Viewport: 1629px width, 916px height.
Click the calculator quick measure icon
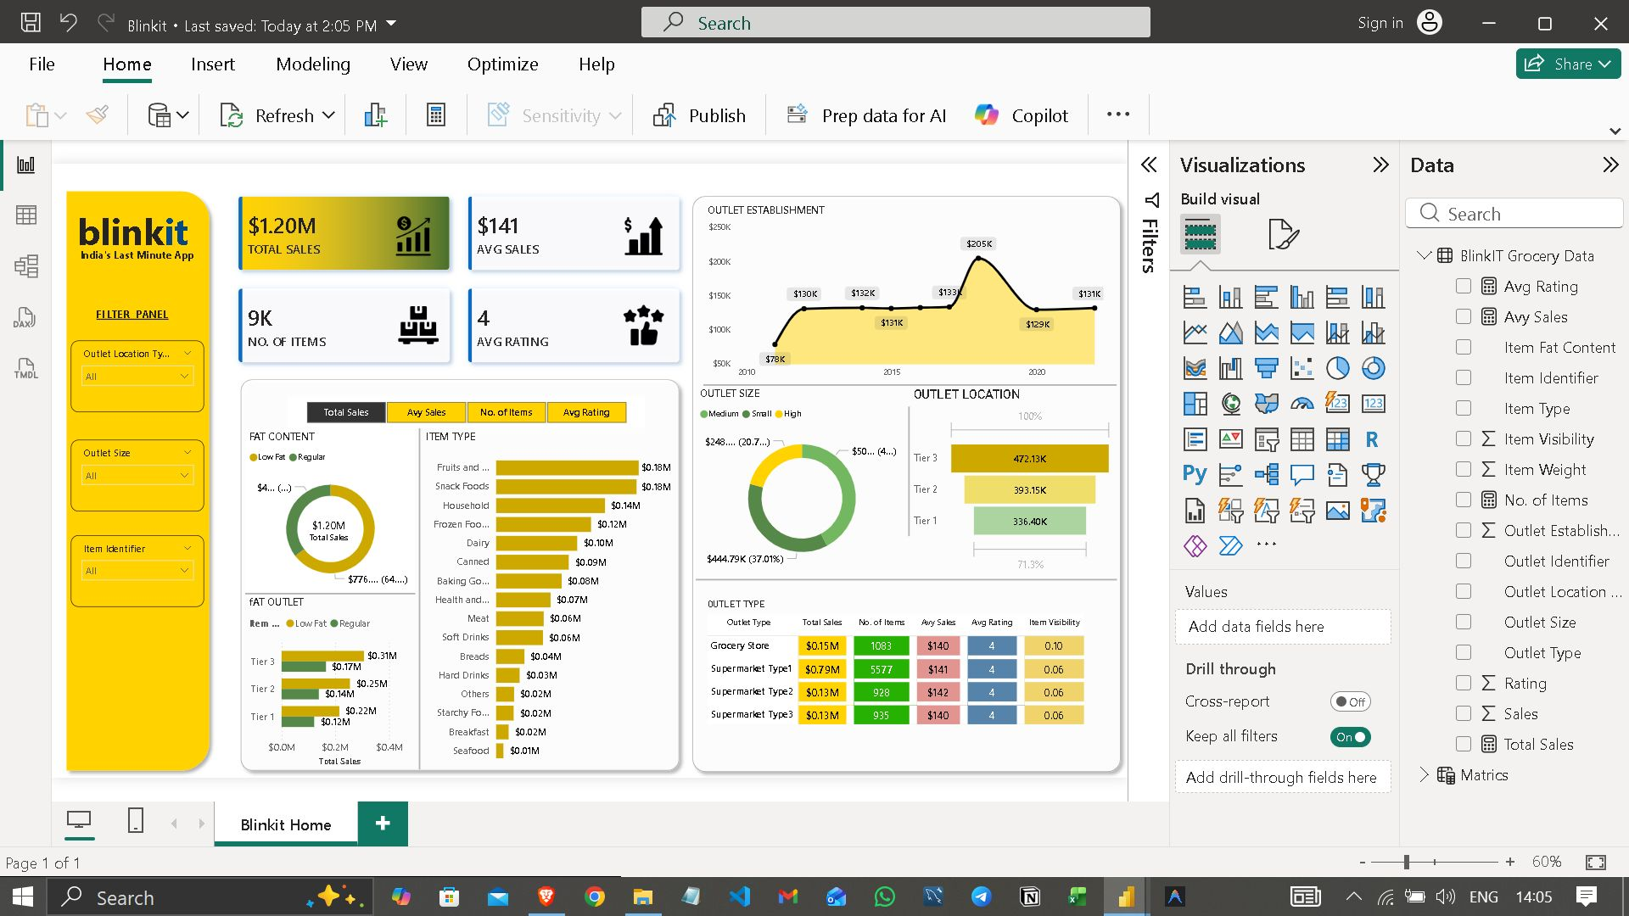coord(436,115)
